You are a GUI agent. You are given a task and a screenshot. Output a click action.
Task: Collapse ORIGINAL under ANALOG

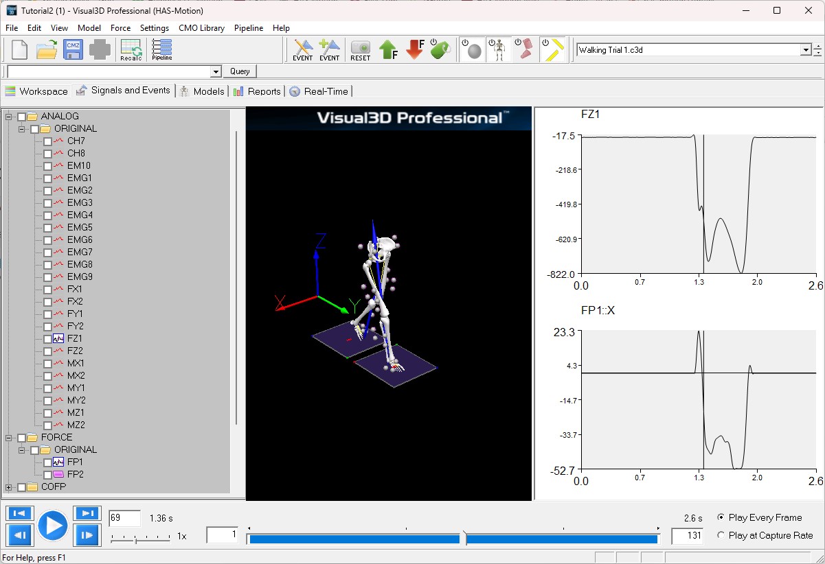click(22, 129)
